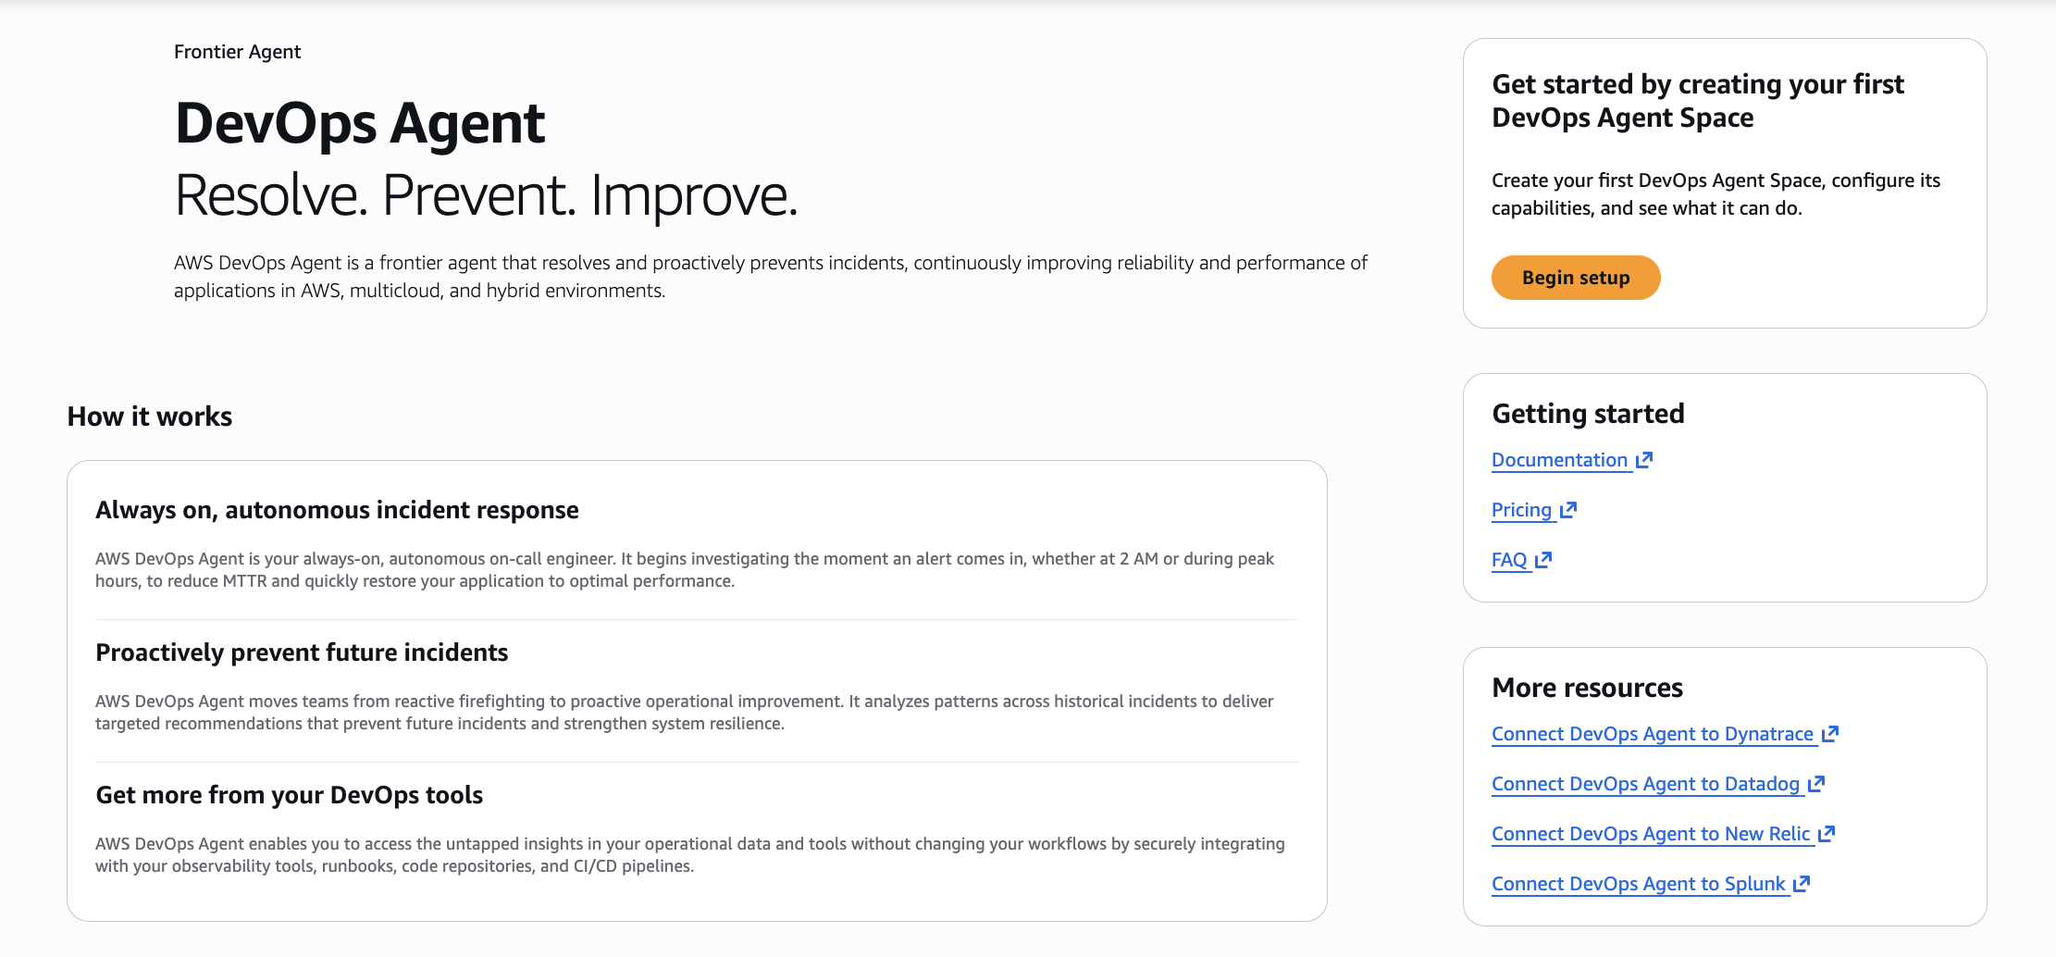Click the external-link icon beside Documentation
2056x957 pixels.
click(1644, 460)
